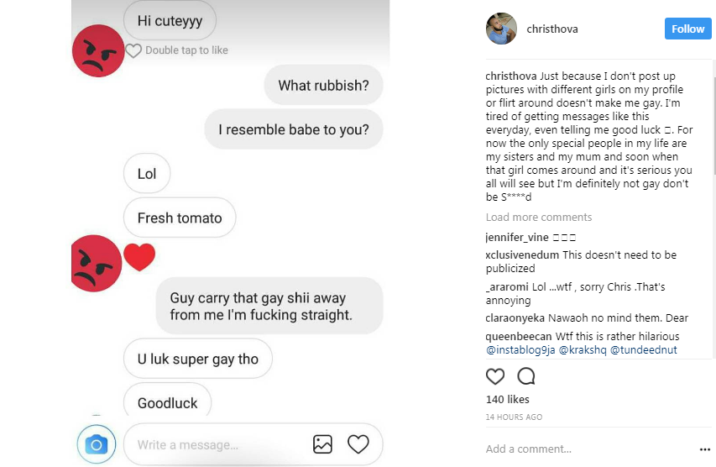The image size is (716, 467).
Task: Click the heart icon in message bar
Action: [358, 444]
